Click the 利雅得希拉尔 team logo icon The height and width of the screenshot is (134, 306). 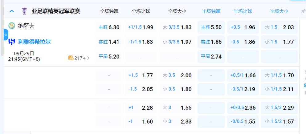pos(12,42)
